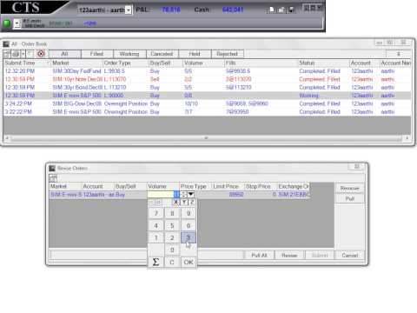Open the dropdown beside the green status button

17,23
